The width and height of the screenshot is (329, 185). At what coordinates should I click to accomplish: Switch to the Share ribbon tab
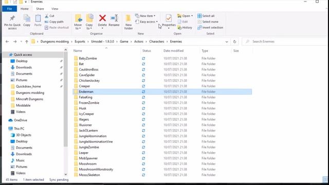coord(40,9)
